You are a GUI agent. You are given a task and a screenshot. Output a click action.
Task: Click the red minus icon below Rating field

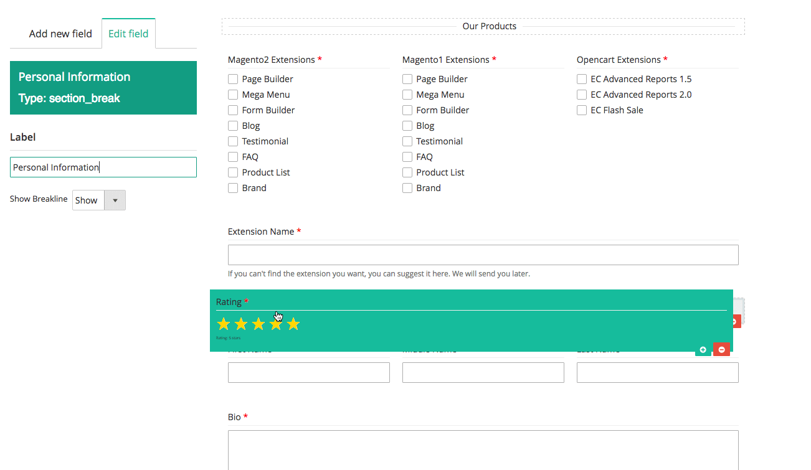[x=721, y=350]
